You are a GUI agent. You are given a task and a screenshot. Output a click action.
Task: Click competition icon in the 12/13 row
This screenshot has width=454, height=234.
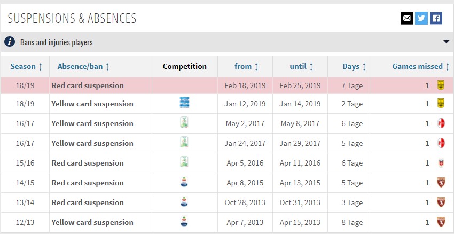coord(184,221)
